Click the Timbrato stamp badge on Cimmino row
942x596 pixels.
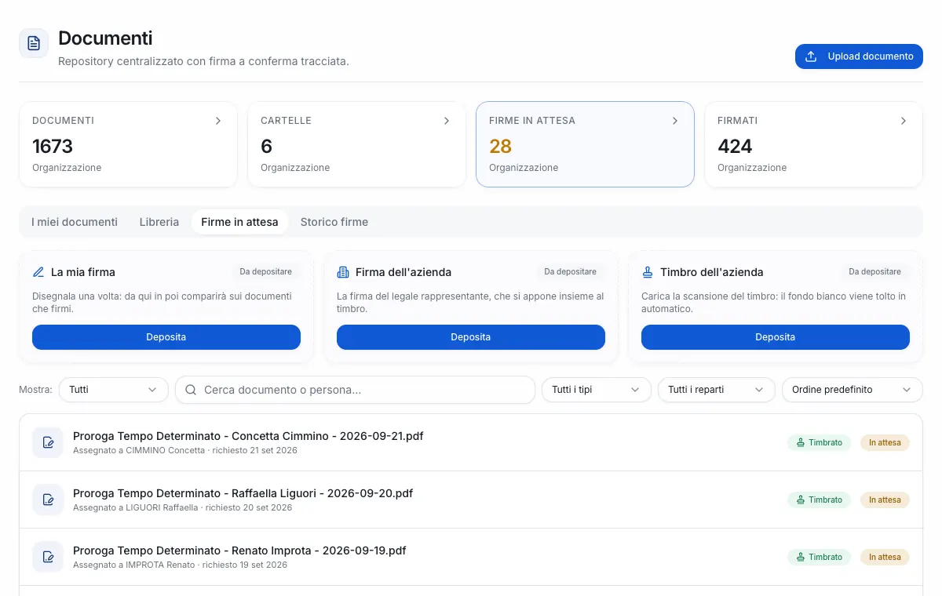(x=819, y=442)
